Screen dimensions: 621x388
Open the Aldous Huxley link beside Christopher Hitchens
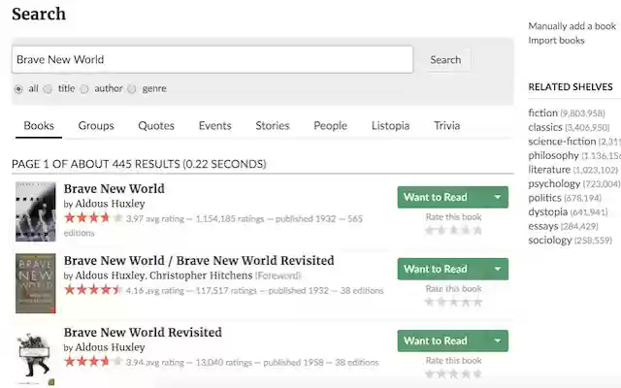pyautogui.click(x=110, y=275)
